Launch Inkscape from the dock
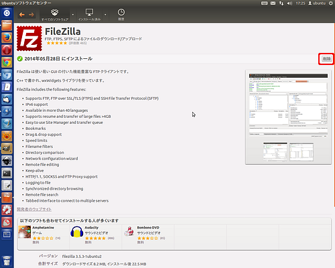Screen dimensions: 335x268 click(7, 160)
